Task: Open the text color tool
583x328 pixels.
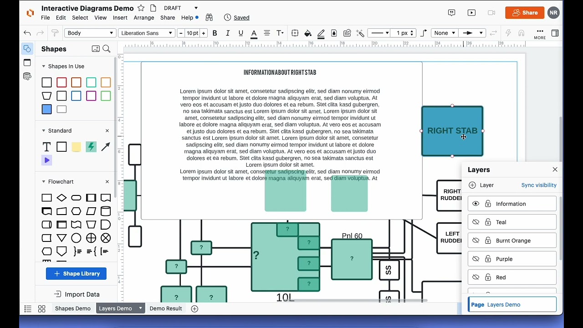Action: coord(254,33)
